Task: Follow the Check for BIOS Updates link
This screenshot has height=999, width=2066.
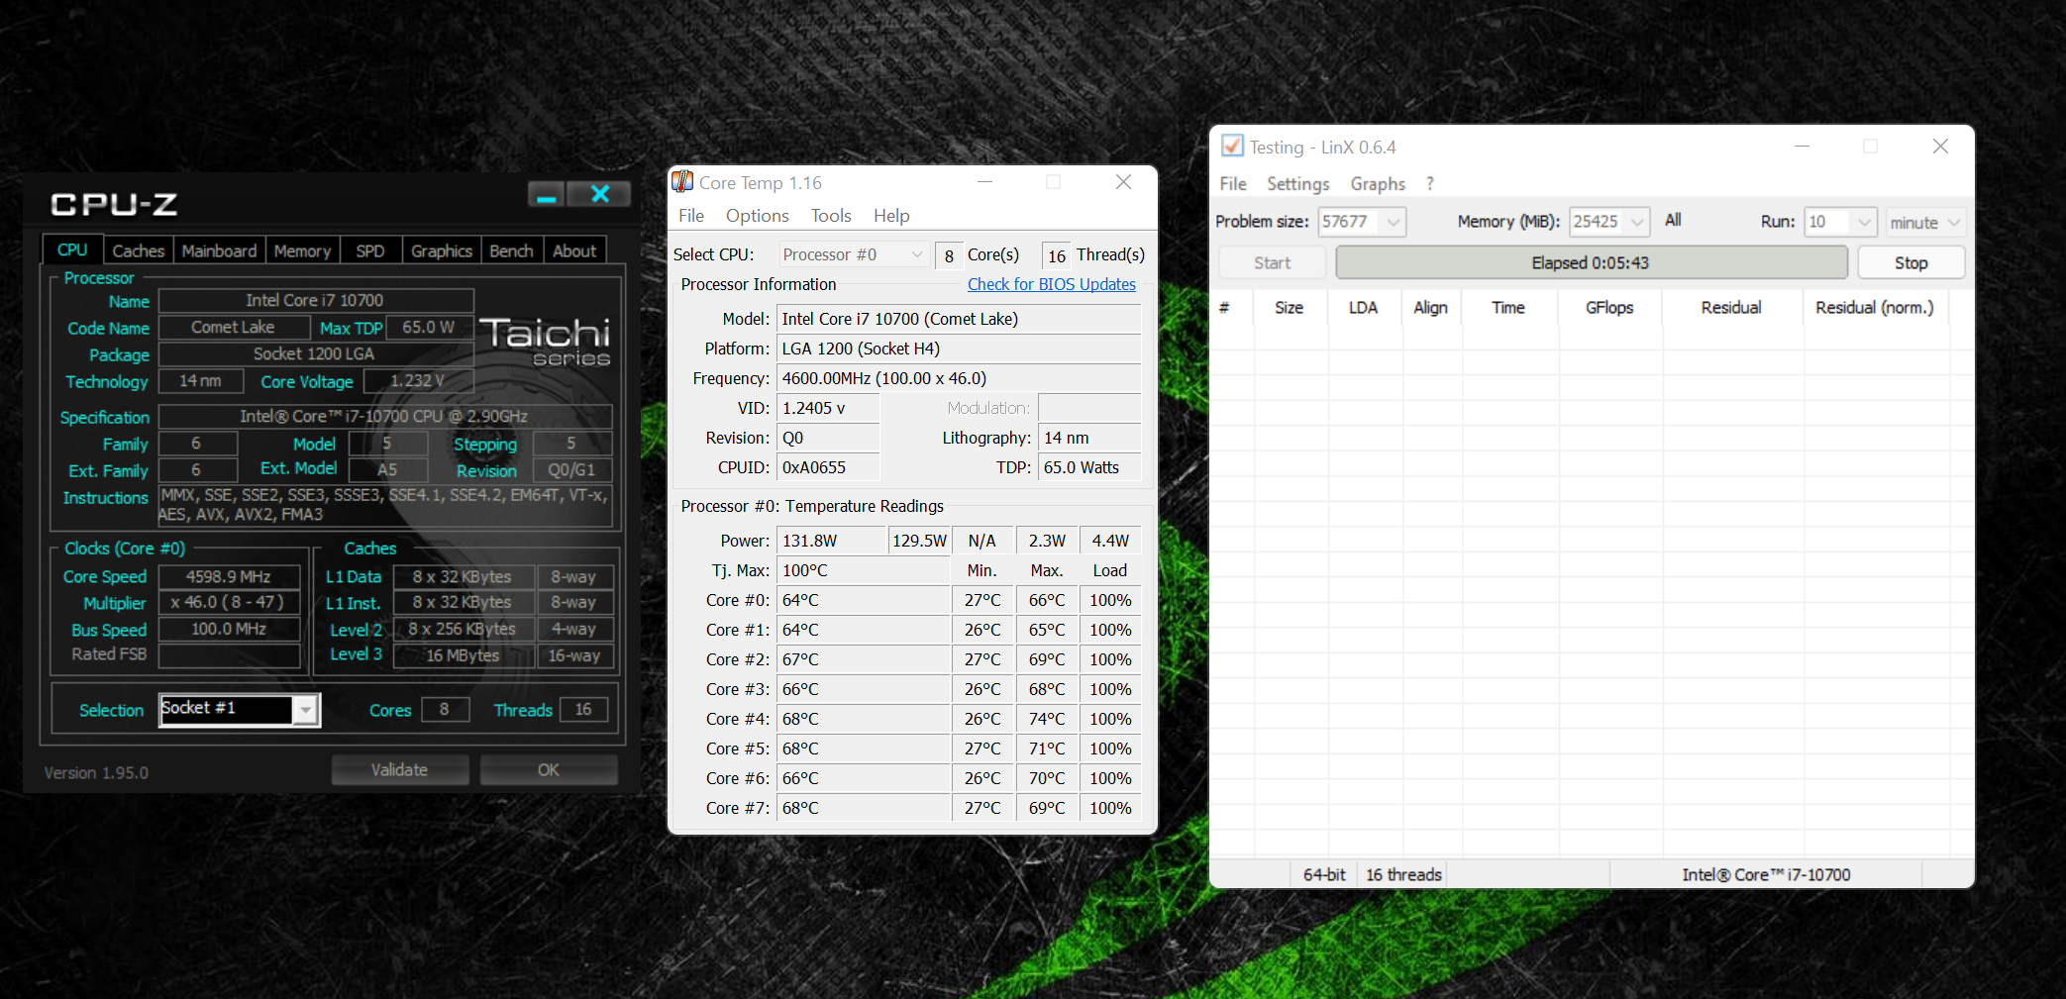Action: pos(1052,284)
